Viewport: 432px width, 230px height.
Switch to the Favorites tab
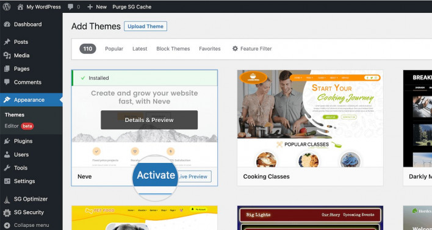(x=210, y=49)
